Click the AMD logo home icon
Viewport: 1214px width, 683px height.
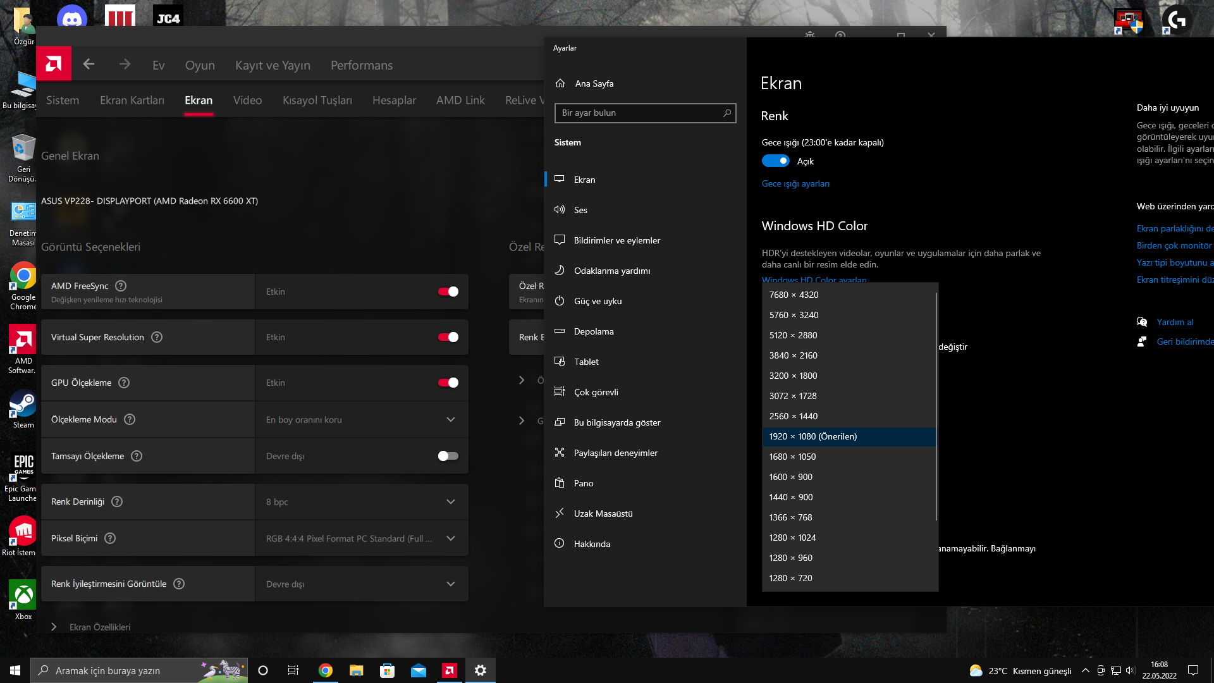point(54,64)
